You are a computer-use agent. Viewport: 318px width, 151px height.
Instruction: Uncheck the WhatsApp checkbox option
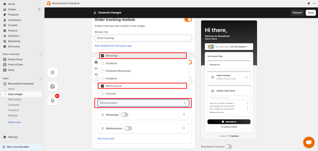point(102,56)
